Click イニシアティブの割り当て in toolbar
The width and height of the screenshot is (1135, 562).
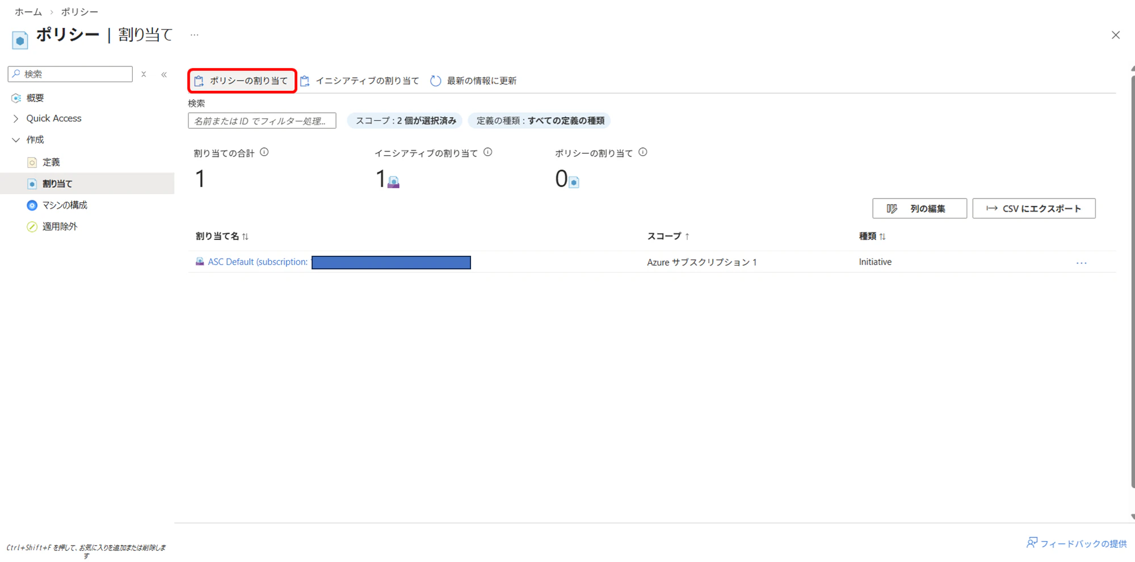(x=360, y=81)
